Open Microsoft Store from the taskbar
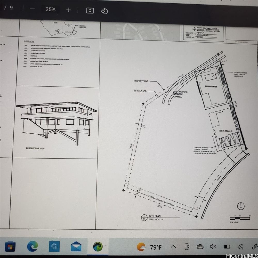 [x=10, y=246]
